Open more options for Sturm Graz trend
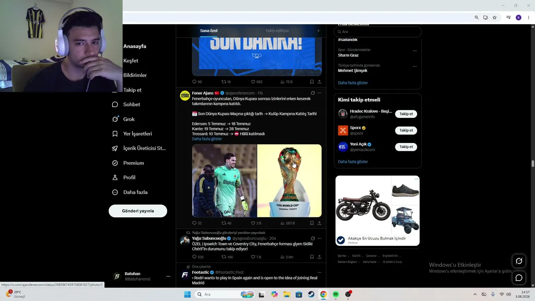 tap(415, 51)
